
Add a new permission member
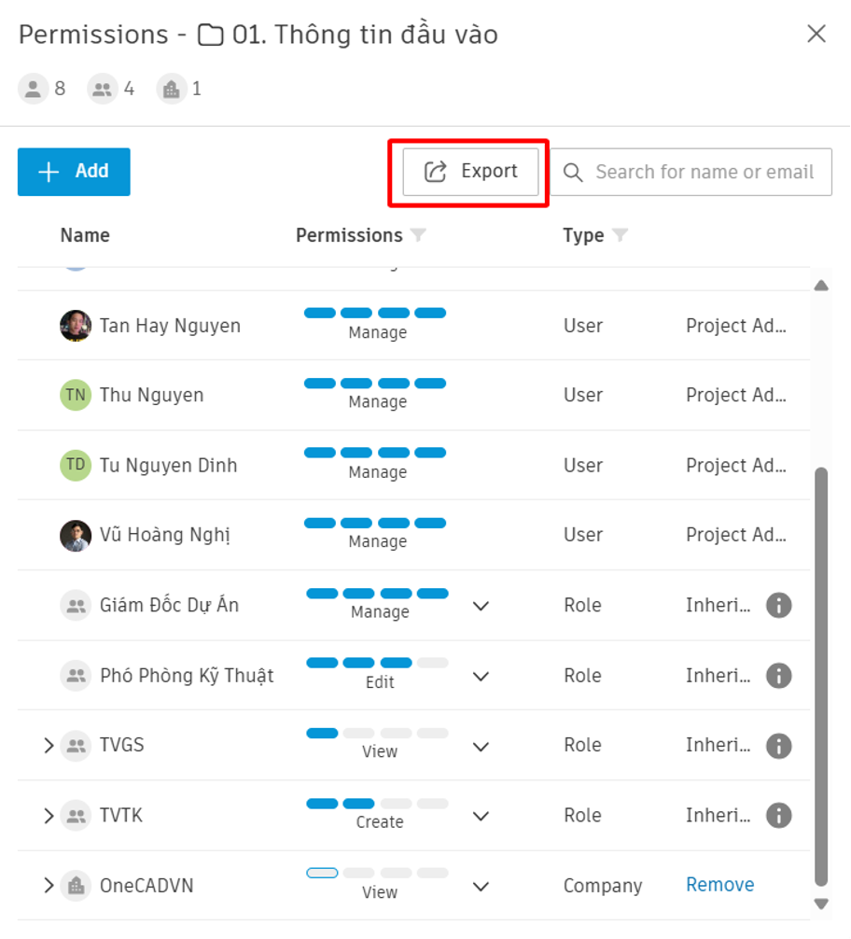(x=74, y=172)
